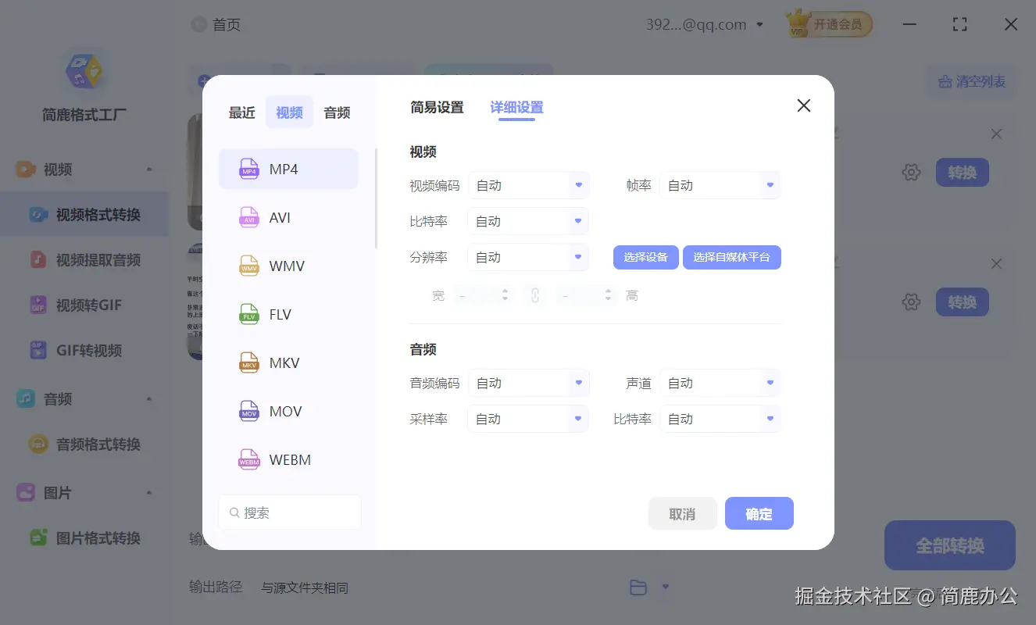This screenshot has width=1036, height=625.
Task: Collapse the 图片 sidebar section
Action: [x=149, y=493]
